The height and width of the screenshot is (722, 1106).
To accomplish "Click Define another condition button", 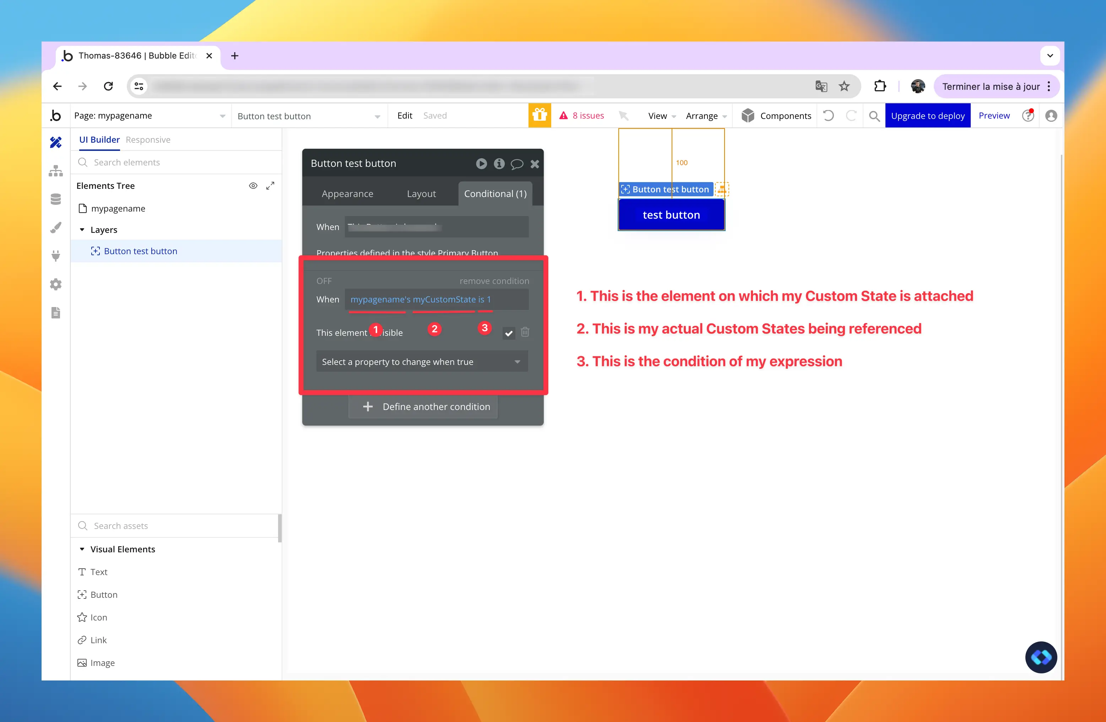I will tap(423, 407).
